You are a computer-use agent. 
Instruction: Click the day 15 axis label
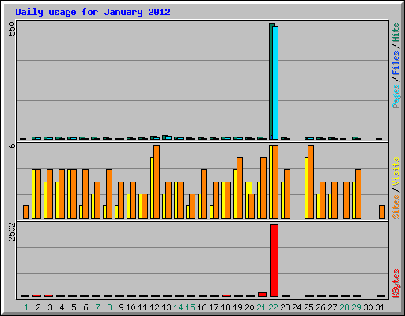point(190,307)
